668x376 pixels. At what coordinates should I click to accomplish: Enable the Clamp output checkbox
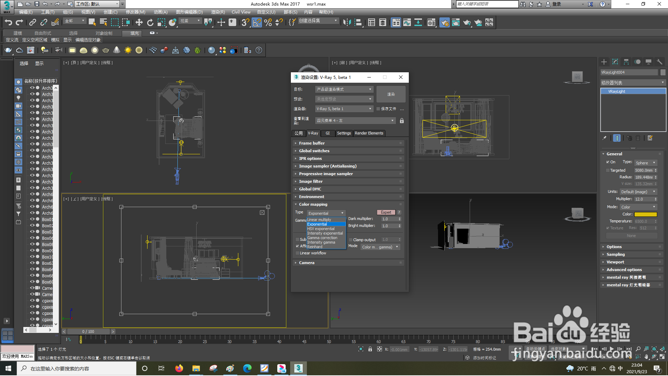351,240
